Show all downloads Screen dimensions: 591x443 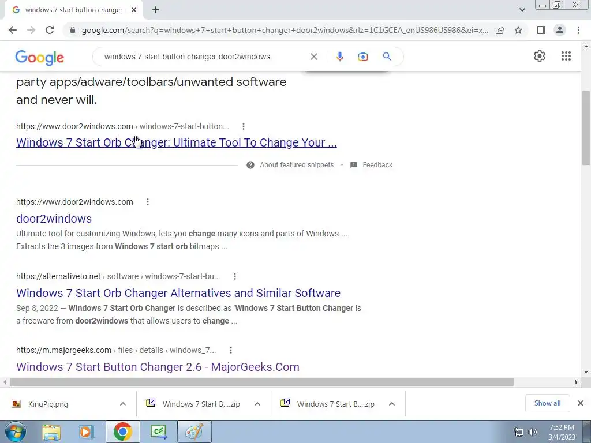click(x=547, y=403)
